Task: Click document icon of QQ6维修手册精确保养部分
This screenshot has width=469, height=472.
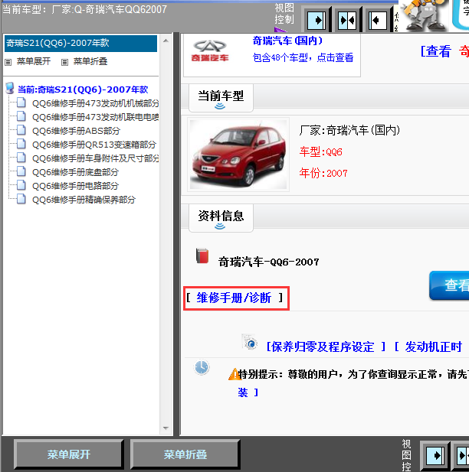Action: pos(21,199)
